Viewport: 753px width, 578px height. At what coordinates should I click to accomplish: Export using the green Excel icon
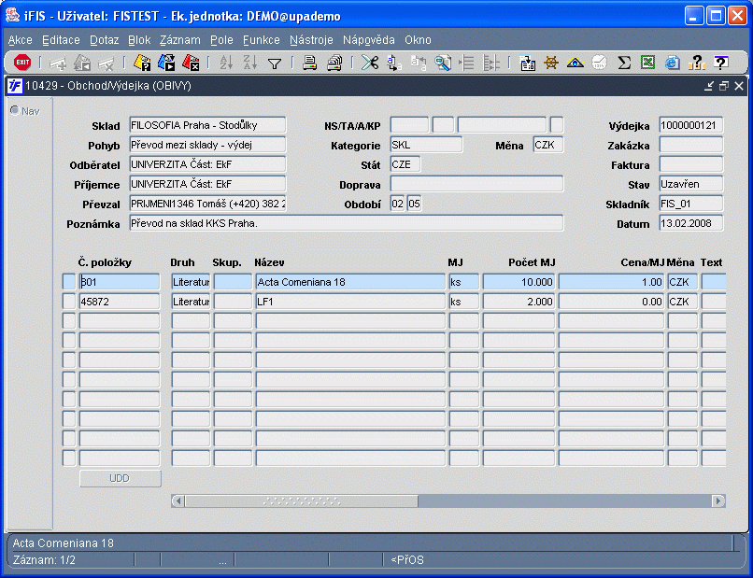click(647, 63)
